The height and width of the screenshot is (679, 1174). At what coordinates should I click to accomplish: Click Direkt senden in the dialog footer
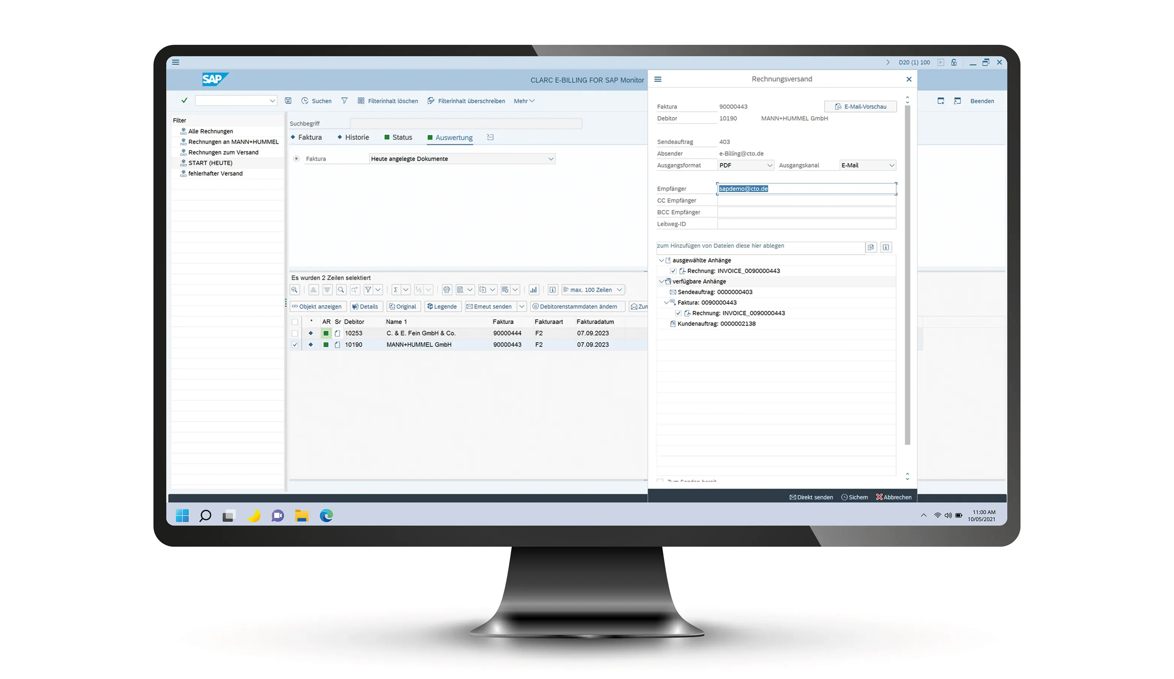[811, 497]
